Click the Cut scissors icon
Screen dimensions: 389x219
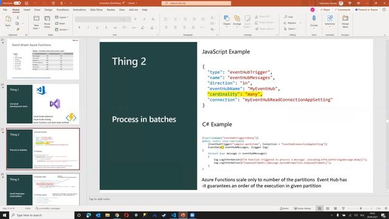coord(18,18)
